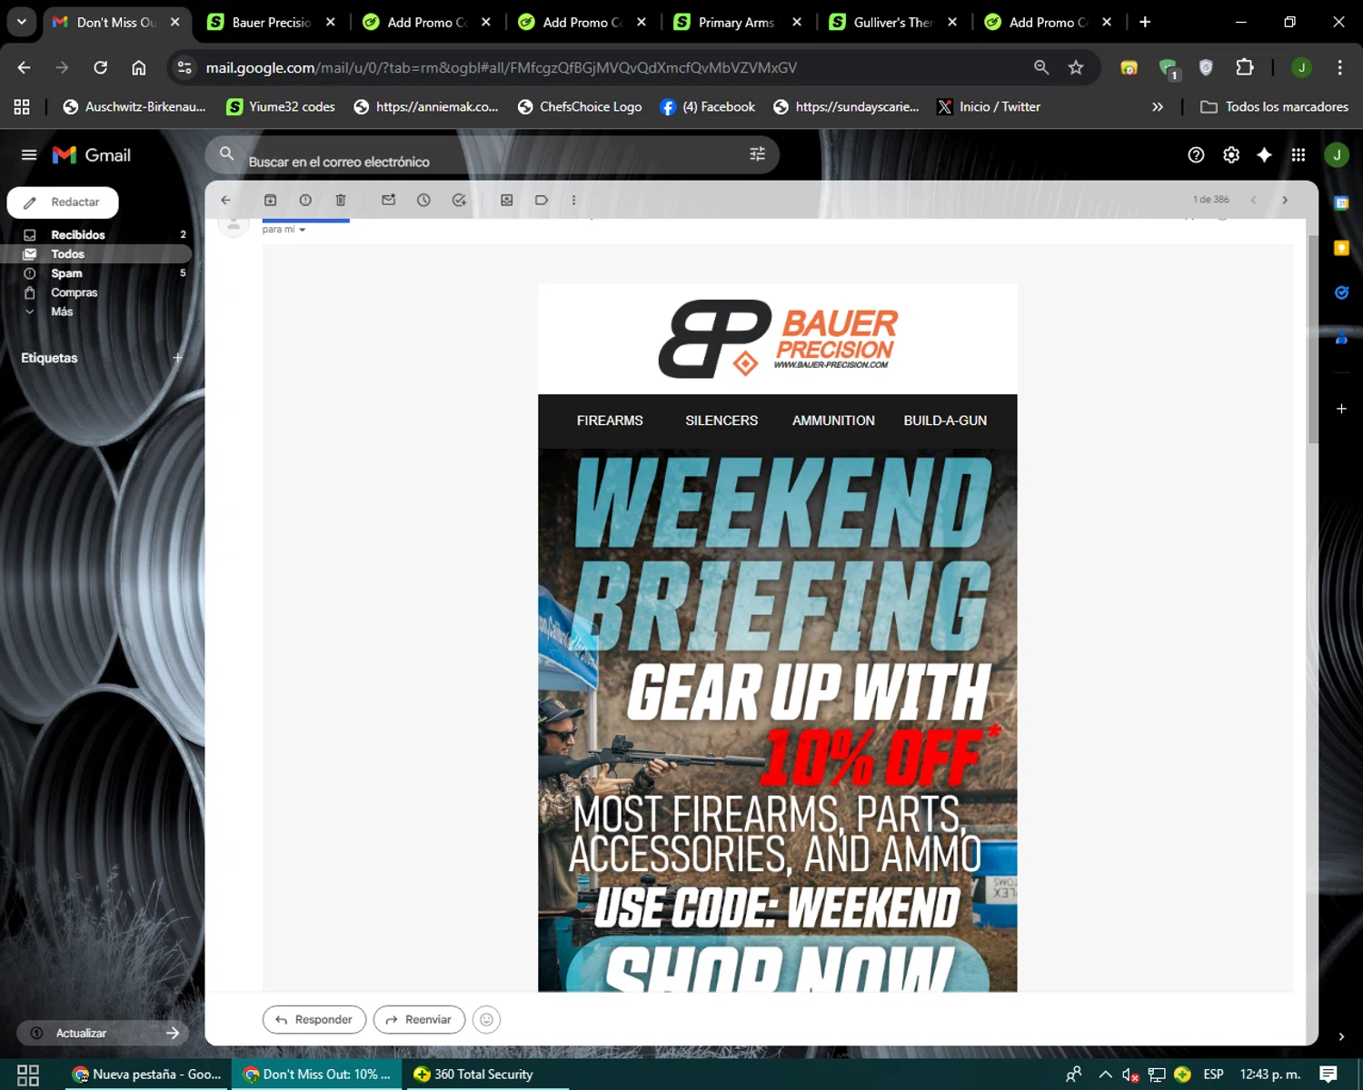Open Gemini sparkle assistant icon
This screenshot has height=1090, width=1363.
(x=1264, y=155)
